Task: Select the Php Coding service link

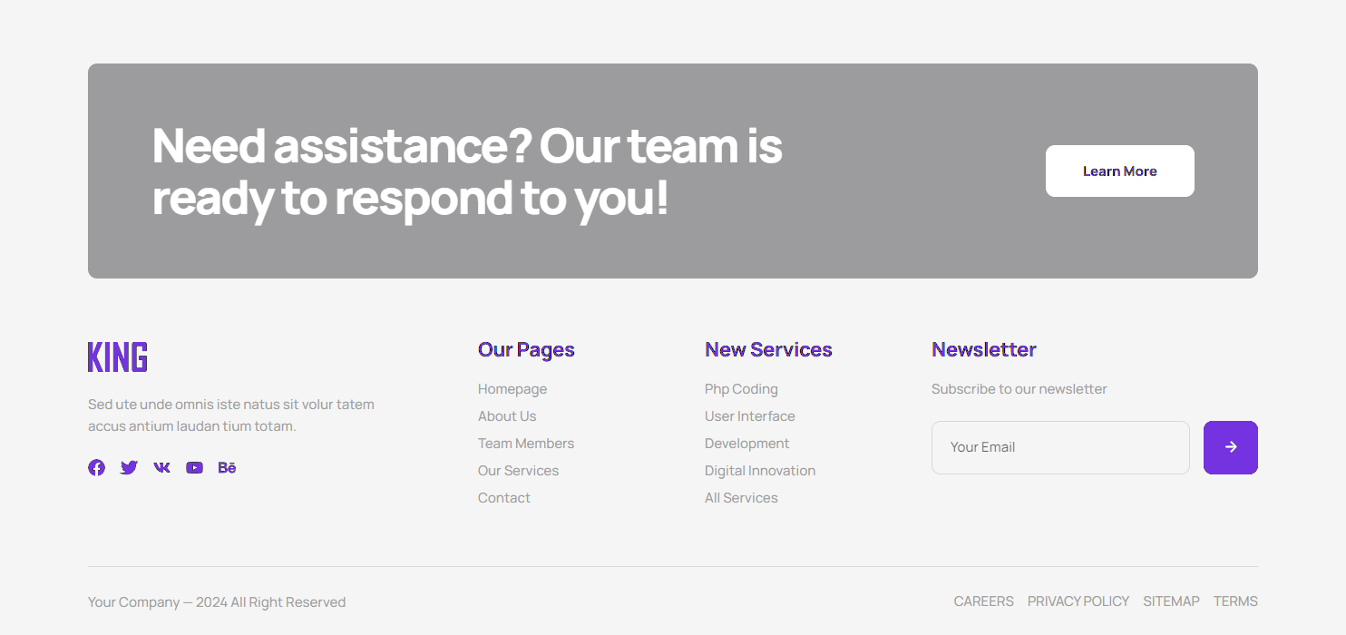Action: 741,389
